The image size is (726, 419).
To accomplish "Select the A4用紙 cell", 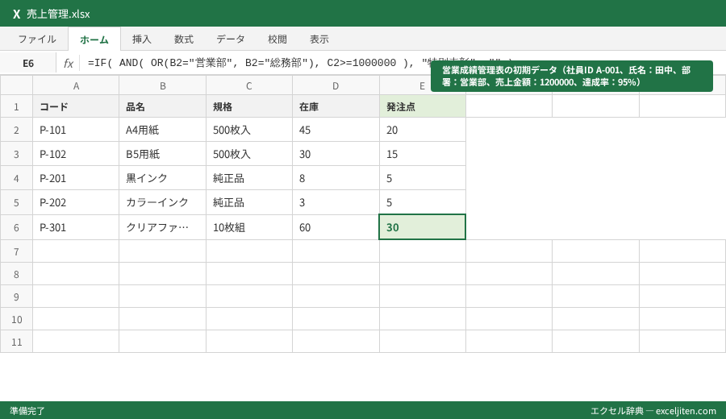I will pos(162,130).
